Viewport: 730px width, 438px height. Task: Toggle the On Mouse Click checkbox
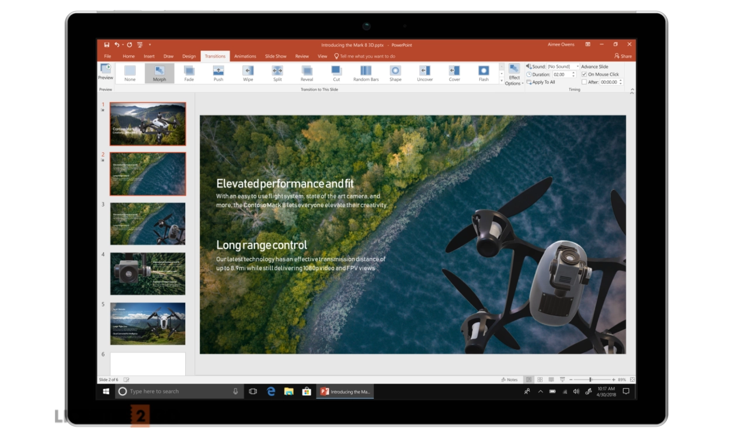pos(585,75)
